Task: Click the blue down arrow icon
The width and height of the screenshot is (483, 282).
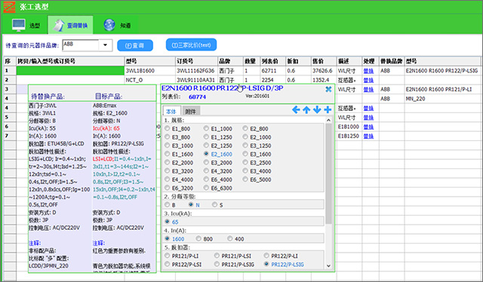Action: [317, 109]
